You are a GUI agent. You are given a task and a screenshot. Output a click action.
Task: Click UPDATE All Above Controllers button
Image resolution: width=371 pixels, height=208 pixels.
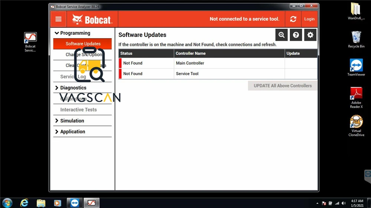(282, 86)
